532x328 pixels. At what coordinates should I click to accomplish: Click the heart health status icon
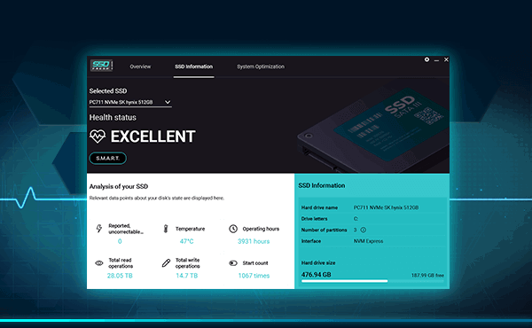[x=98, y=137]
